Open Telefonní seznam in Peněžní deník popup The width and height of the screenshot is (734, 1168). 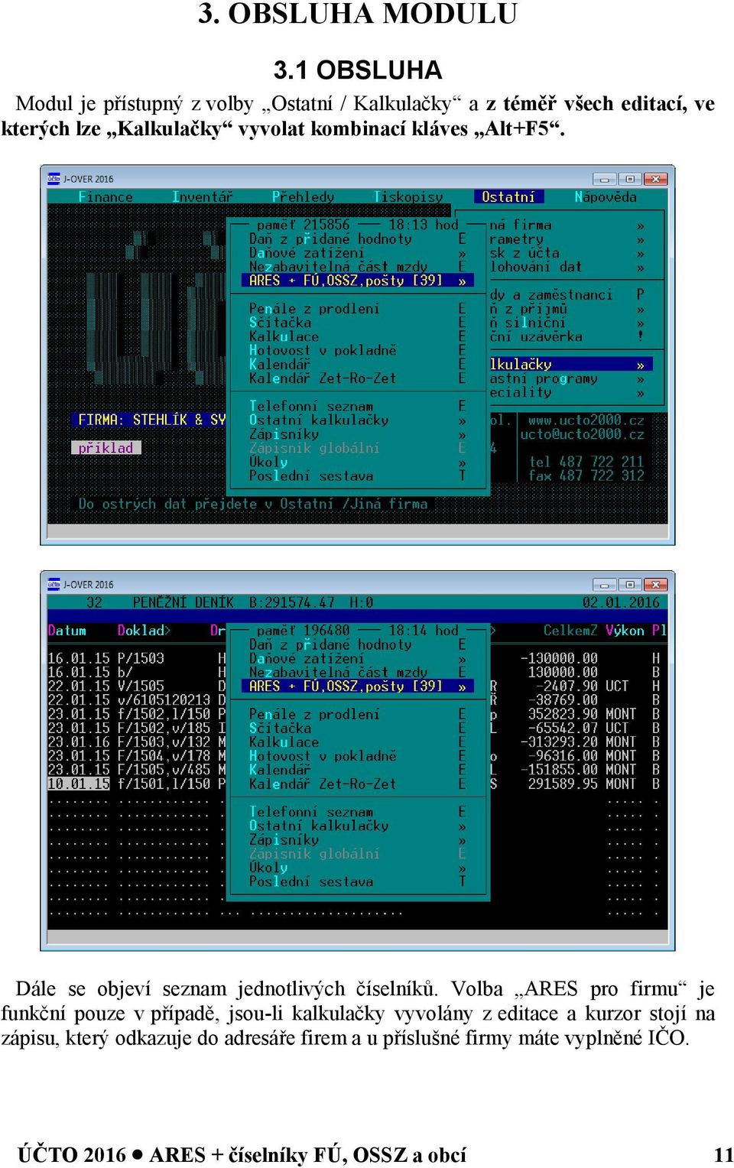click(311, 812)
